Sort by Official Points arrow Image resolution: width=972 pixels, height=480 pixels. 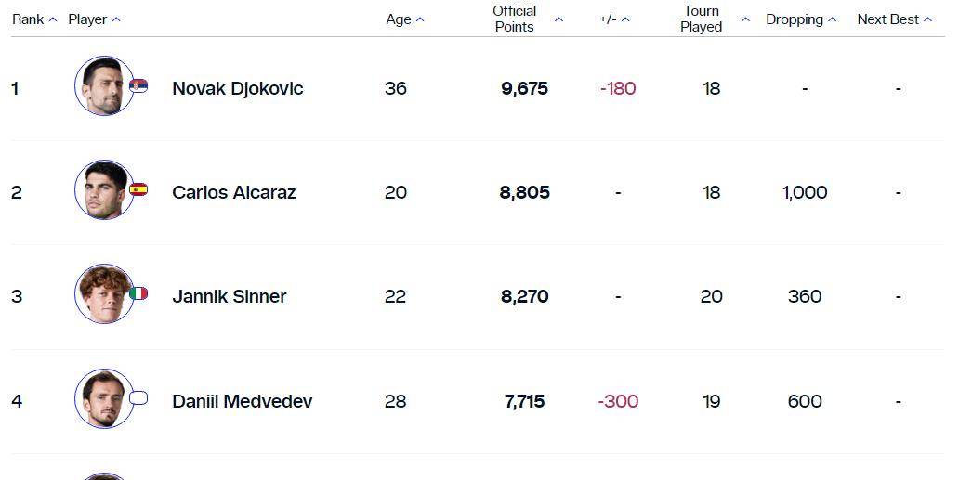(x=558, y=19)
